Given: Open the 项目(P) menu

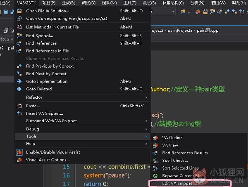Looking at the screenshot, I should pyautogui.click(x=49, y=3).
